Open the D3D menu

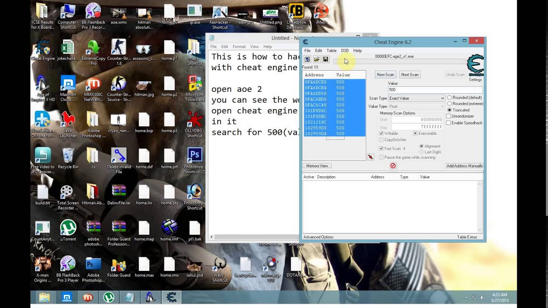pyautogui.click(x=345, y=50)
